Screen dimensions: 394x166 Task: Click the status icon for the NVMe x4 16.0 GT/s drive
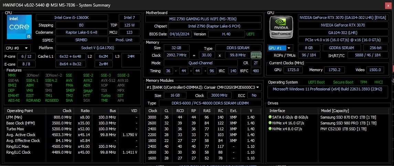pos(270,123)
